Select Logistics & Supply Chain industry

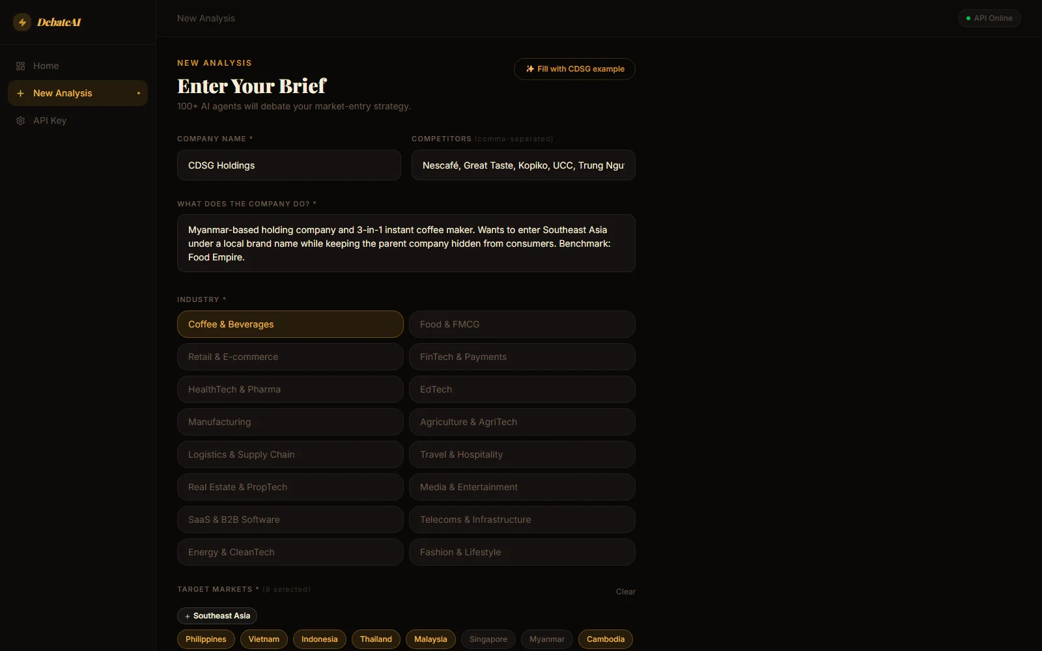[x=290, y=454]
